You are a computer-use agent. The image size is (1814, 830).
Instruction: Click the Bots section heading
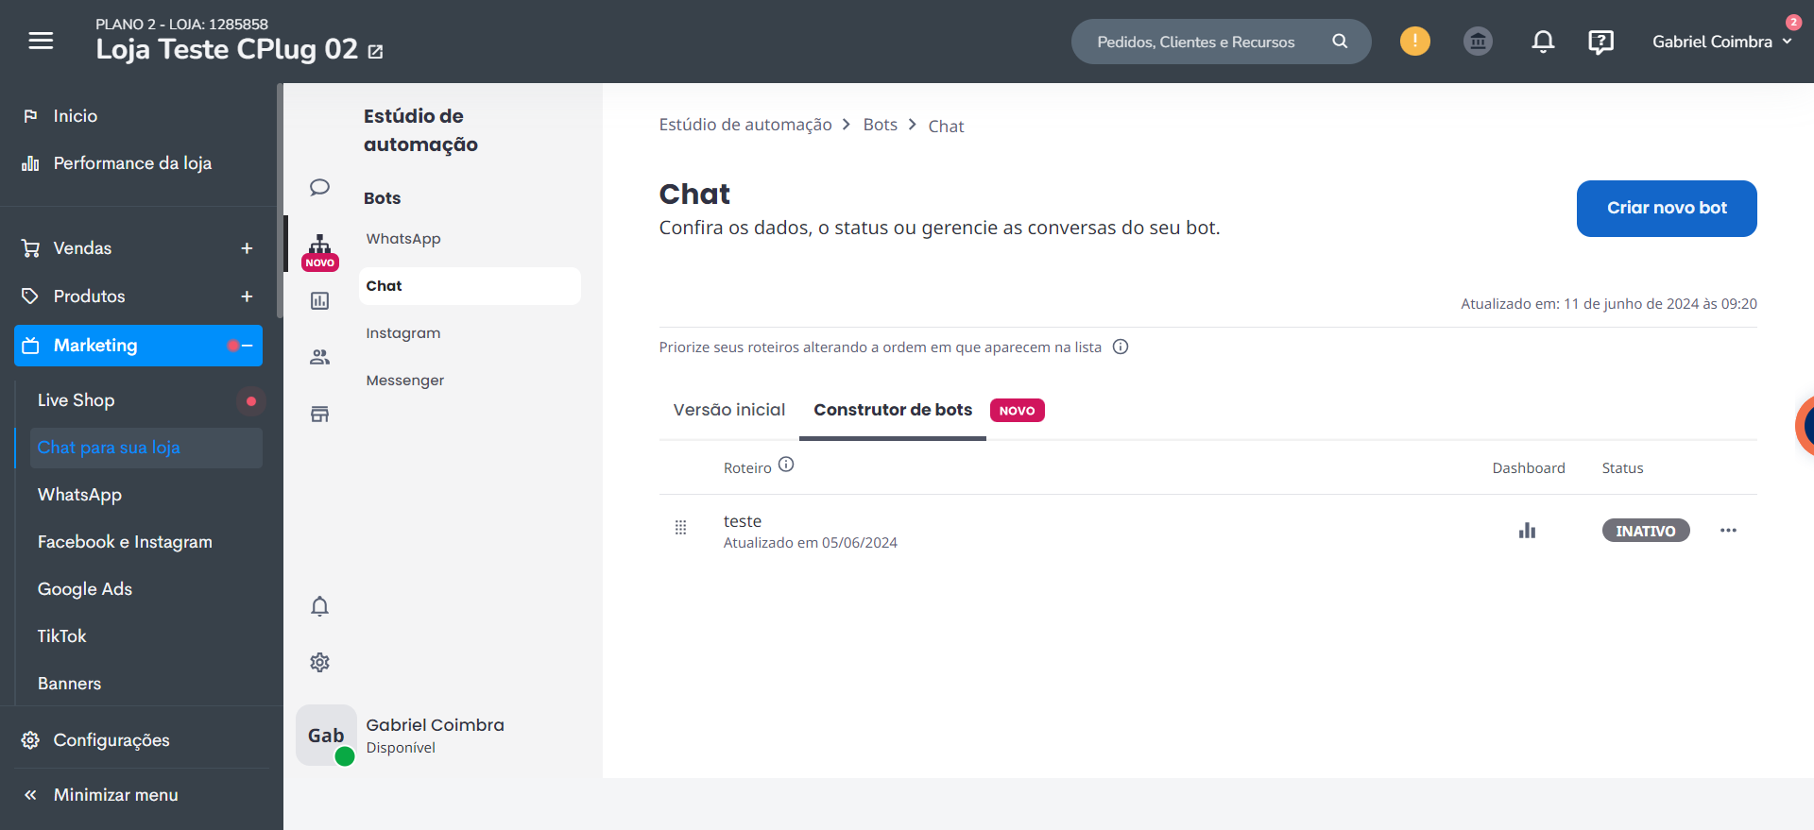tap(383, 198)
